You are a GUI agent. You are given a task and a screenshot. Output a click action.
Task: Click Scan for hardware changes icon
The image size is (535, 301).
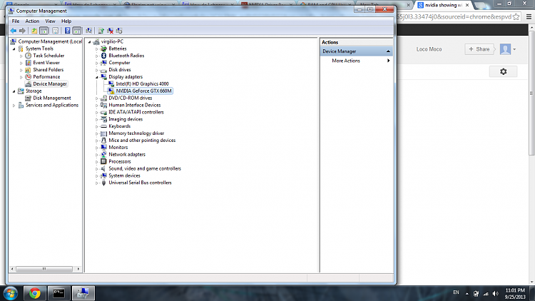[88, 31]
